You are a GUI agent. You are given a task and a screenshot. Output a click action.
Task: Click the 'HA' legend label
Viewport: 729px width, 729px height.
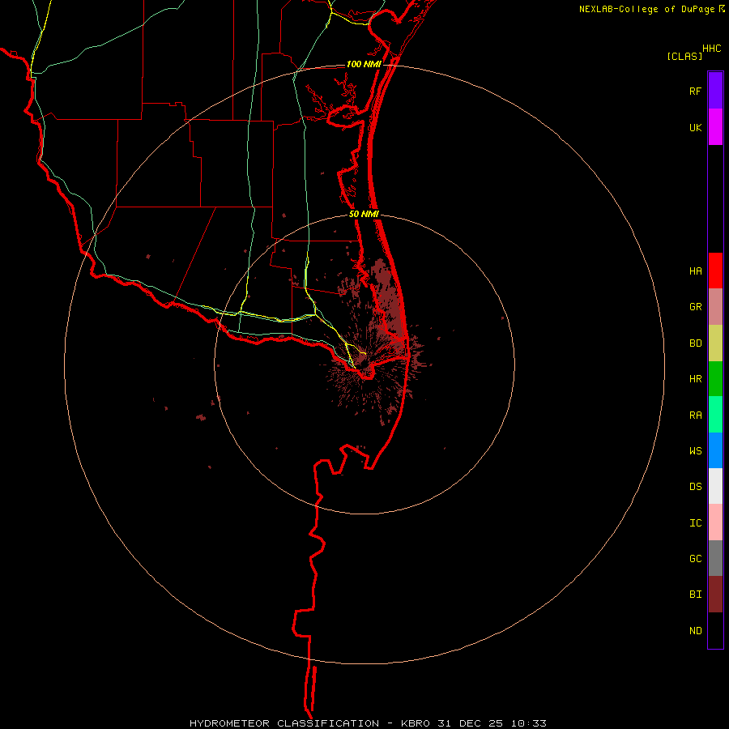[x=695, y=271]
